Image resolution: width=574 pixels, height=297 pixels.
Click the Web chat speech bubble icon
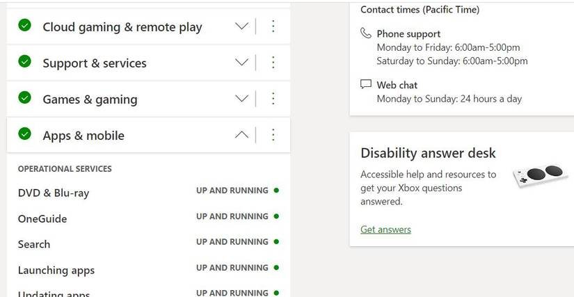tap(366, 84)
